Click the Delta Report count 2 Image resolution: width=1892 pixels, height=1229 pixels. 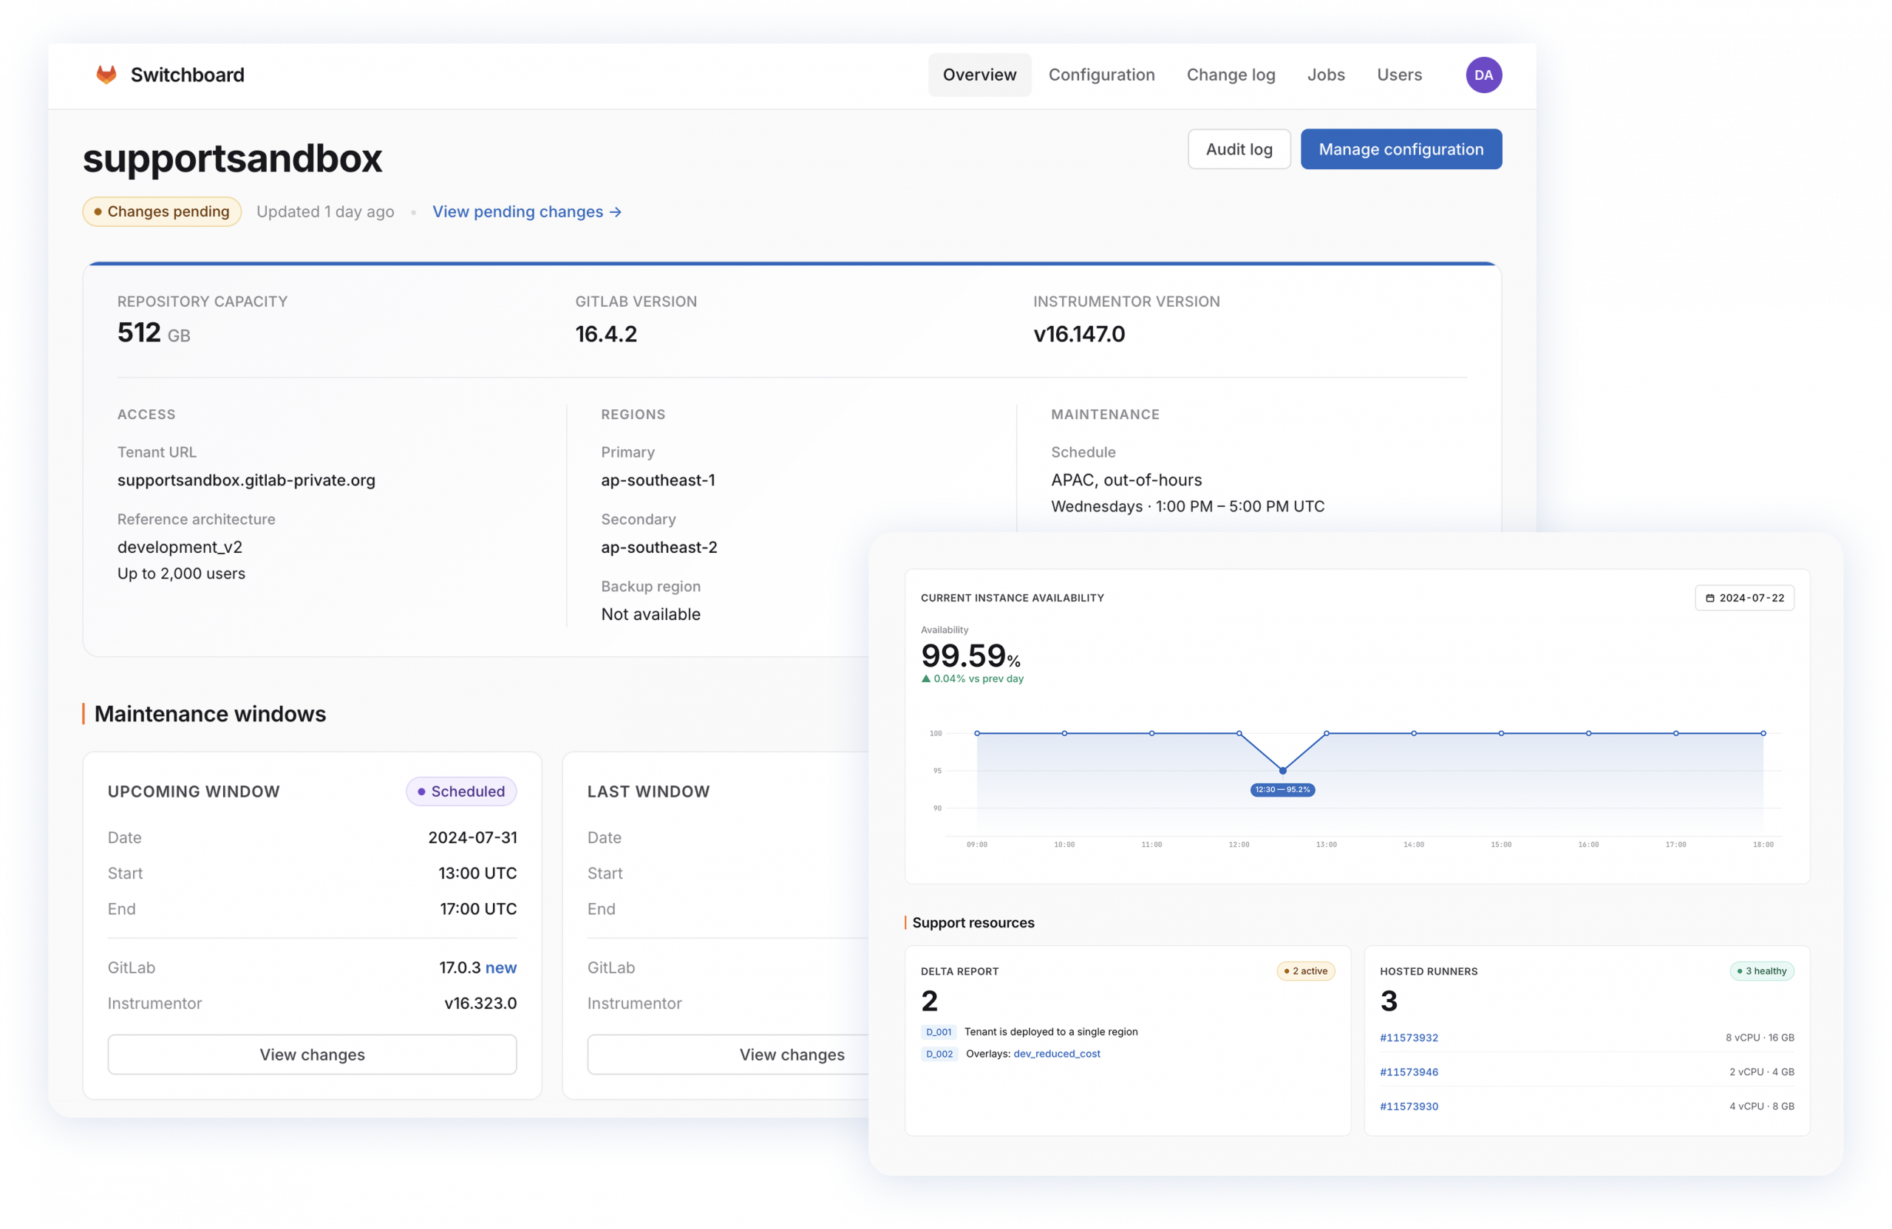(929, 1001)
